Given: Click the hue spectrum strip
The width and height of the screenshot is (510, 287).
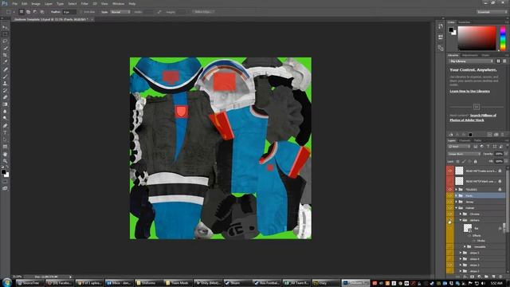Looking at the screenshot, I should point(503,38).
